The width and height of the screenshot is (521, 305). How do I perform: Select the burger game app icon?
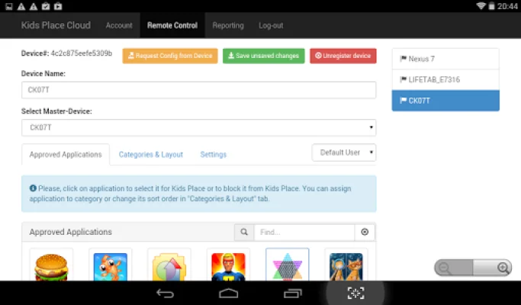pyautogui.click(x=51, y=266)
